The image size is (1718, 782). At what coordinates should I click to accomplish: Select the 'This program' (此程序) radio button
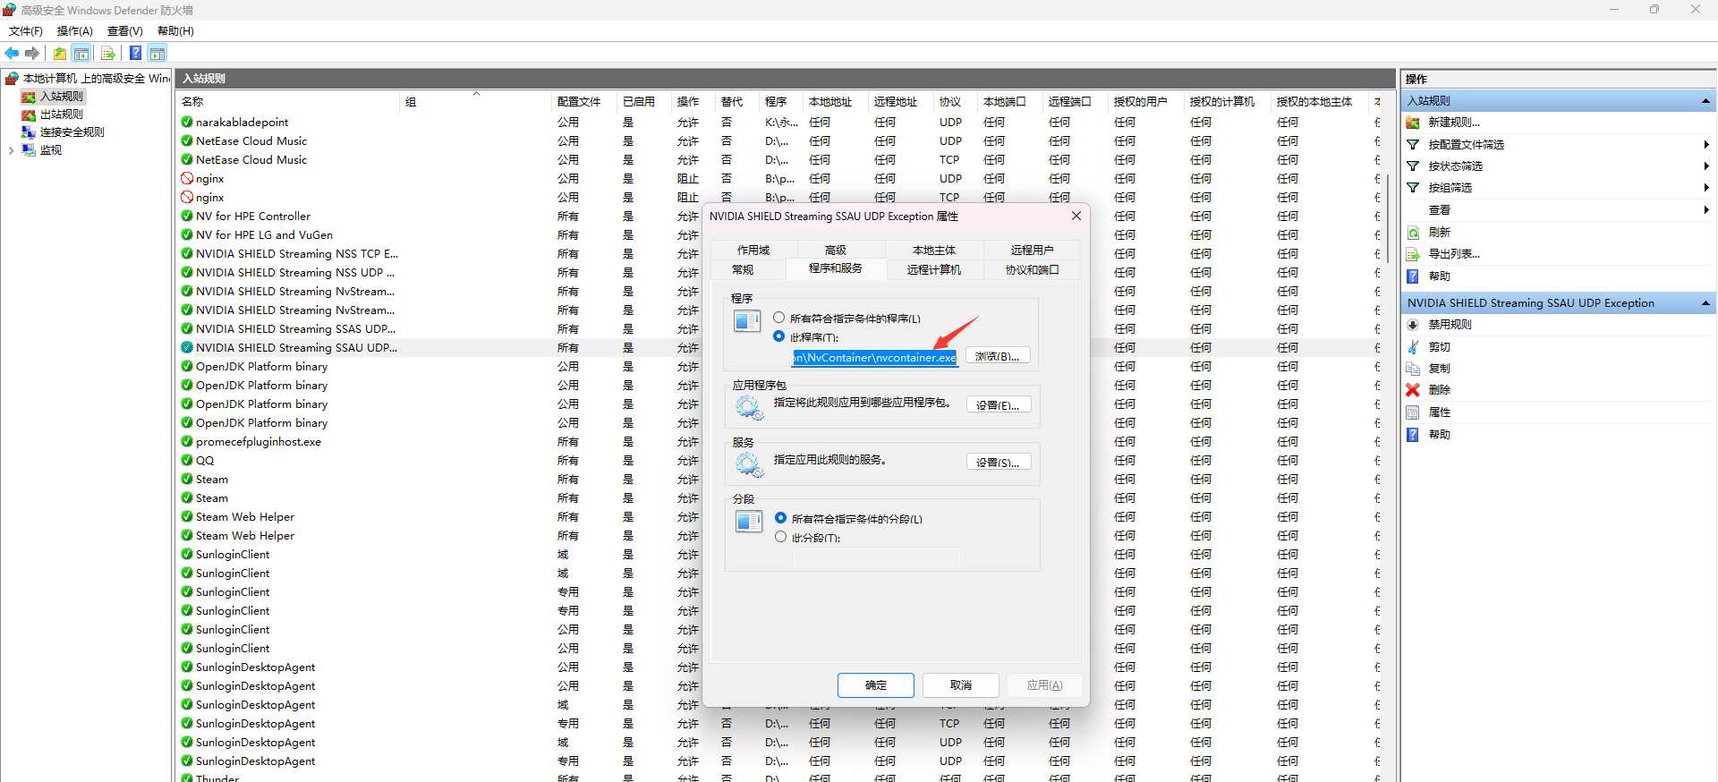[779, 336]
